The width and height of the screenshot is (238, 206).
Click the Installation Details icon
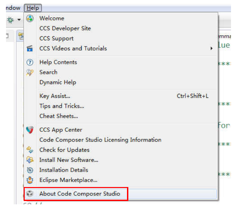30,170
